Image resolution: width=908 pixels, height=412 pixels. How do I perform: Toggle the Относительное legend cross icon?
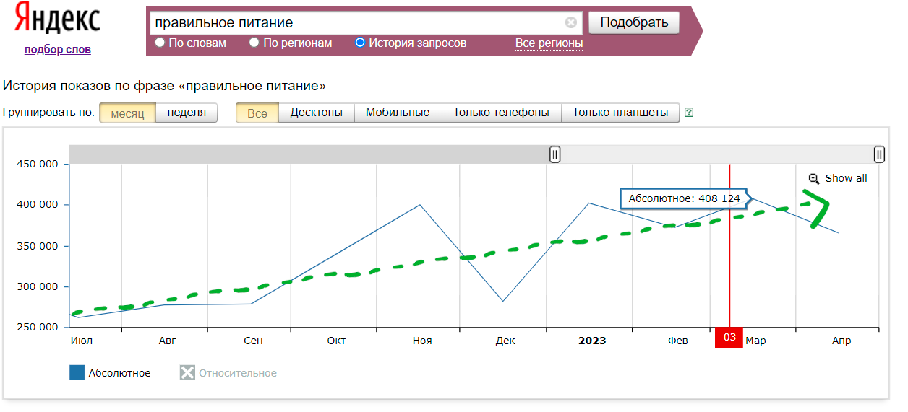tap(187, 373)
